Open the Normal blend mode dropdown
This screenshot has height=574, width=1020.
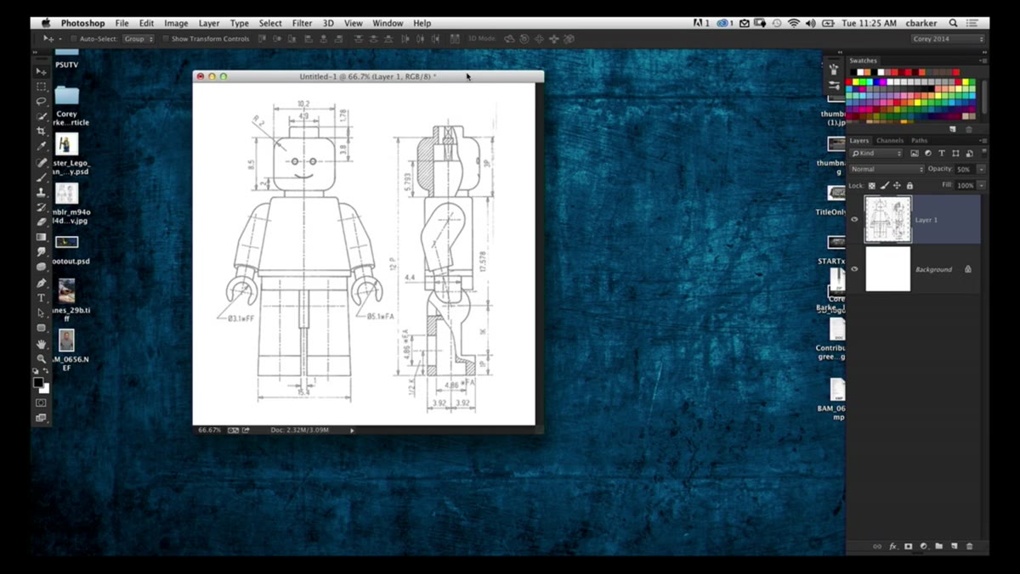pos(886,169)
